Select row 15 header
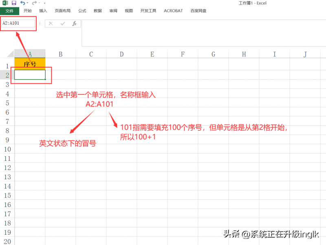 tap(7, 195)
